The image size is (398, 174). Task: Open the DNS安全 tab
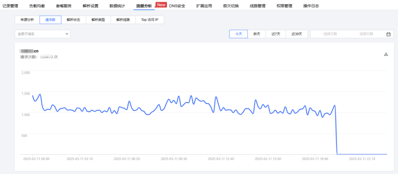(177, 6)
